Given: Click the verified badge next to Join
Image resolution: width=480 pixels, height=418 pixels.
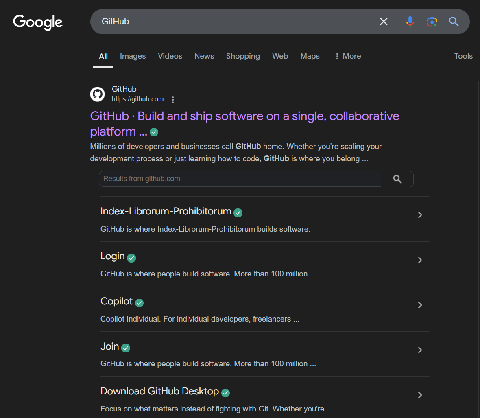Looking at the screenshot, I should pos(126,348).
